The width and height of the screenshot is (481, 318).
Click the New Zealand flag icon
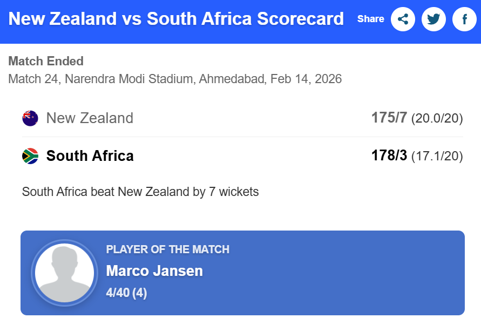tap(30, 118)
